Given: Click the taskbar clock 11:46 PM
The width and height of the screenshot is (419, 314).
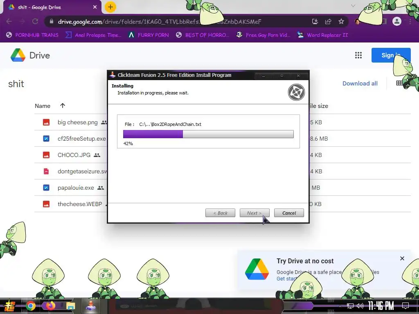Looking at the screenshot, I should [x=381, y=306].
